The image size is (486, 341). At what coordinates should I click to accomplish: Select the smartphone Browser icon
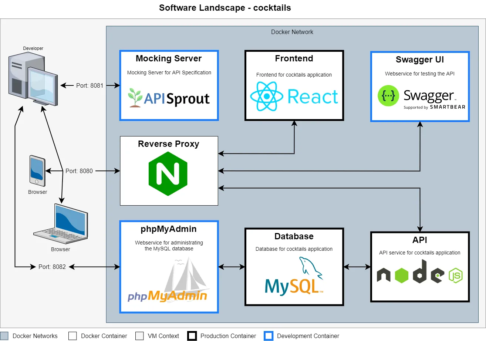pyautogui.click(x=36, y=170)
